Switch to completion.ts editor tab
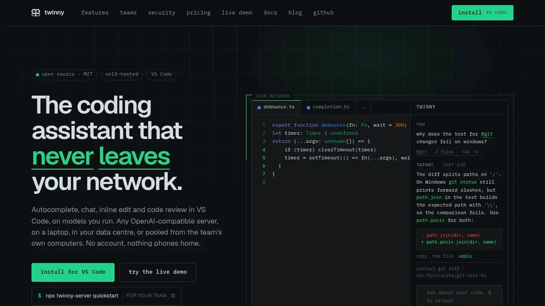This screenshot has height=306, width=545. pos(328,108)
